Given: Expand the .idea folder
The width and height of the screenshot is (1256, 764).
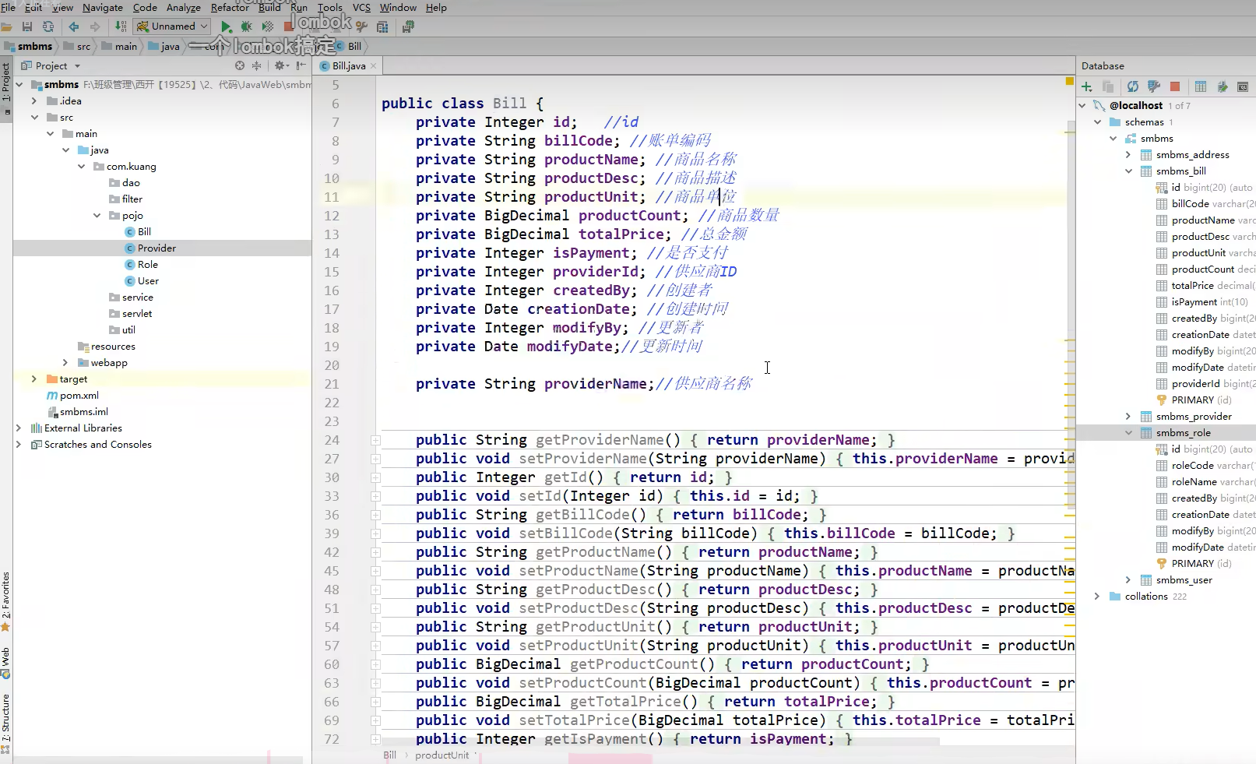Looking at the screenshot, I should (x=34, y=100).
